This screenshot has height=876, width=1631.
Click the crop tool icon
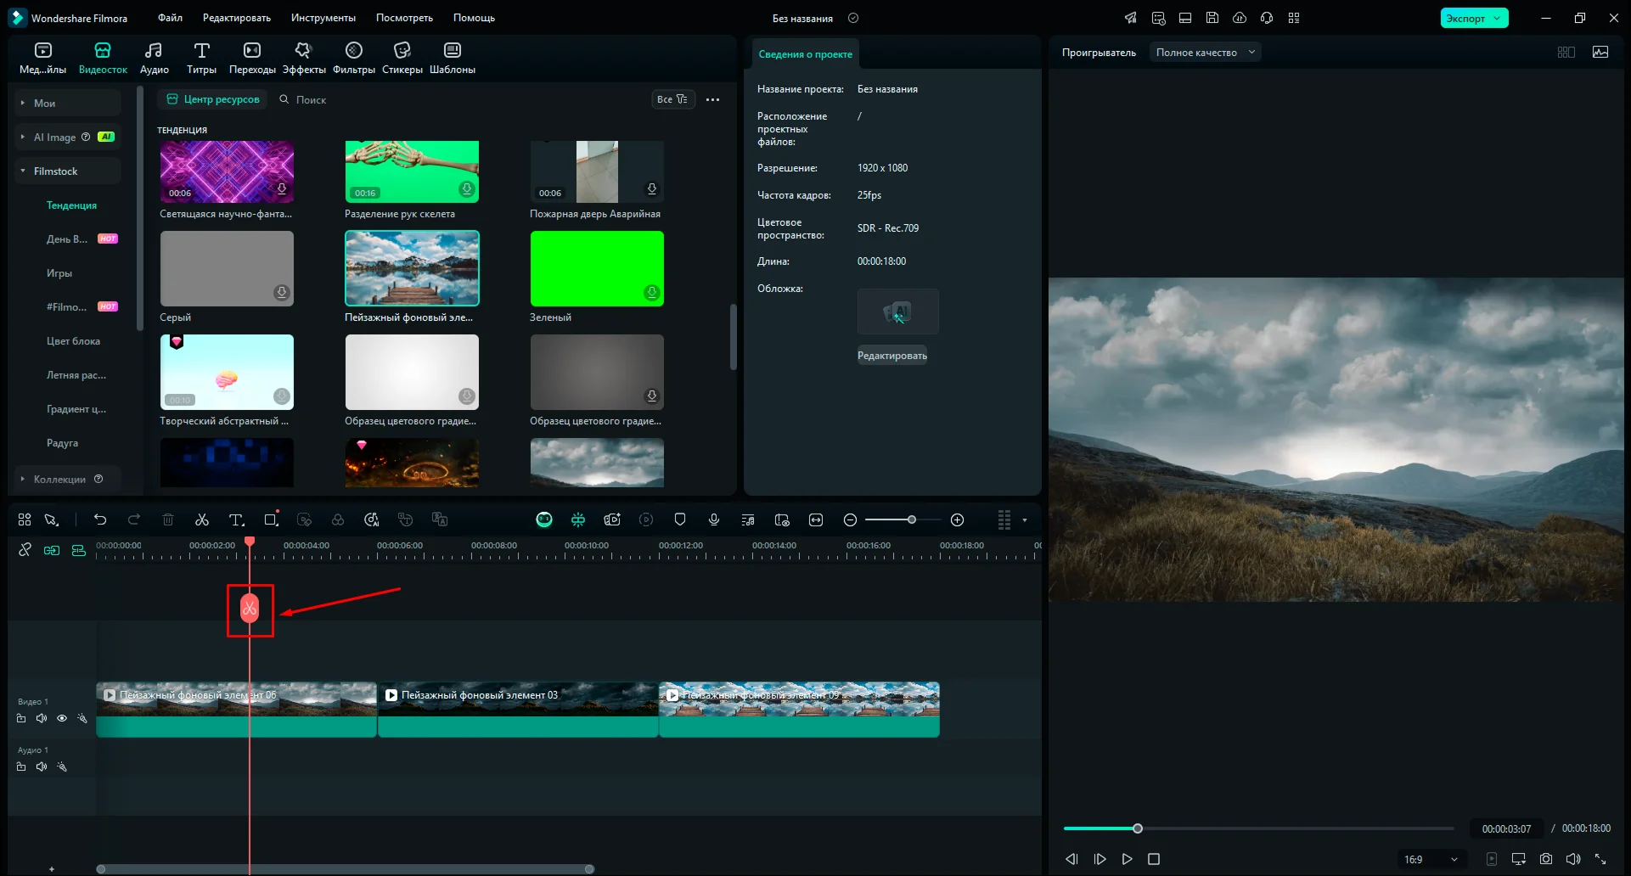[271, 519]
